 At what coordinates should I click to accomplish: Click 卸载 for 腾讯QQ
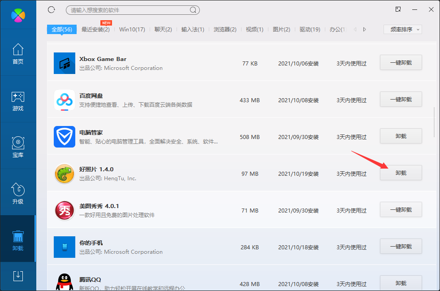coord(401,283)
